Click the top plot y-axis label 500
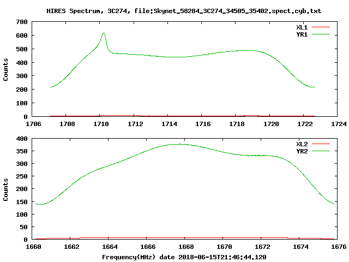349x262 pixels. (22, 49)
